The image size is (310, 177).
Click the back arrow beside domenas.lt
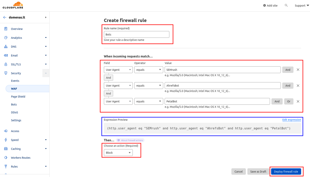tap(5, 17)
